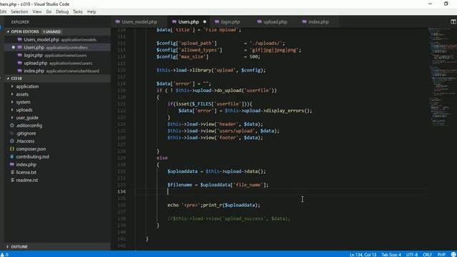Click the 1 UNSAVED badge in Open Editors

[52, 31]
